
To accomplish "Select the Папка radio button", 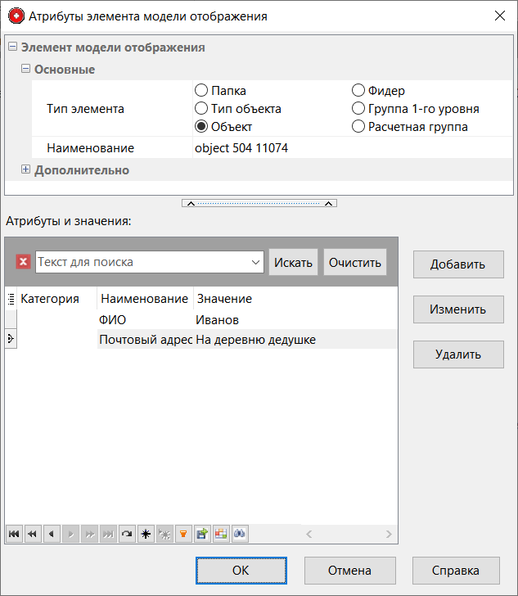I will click(201, 91).
